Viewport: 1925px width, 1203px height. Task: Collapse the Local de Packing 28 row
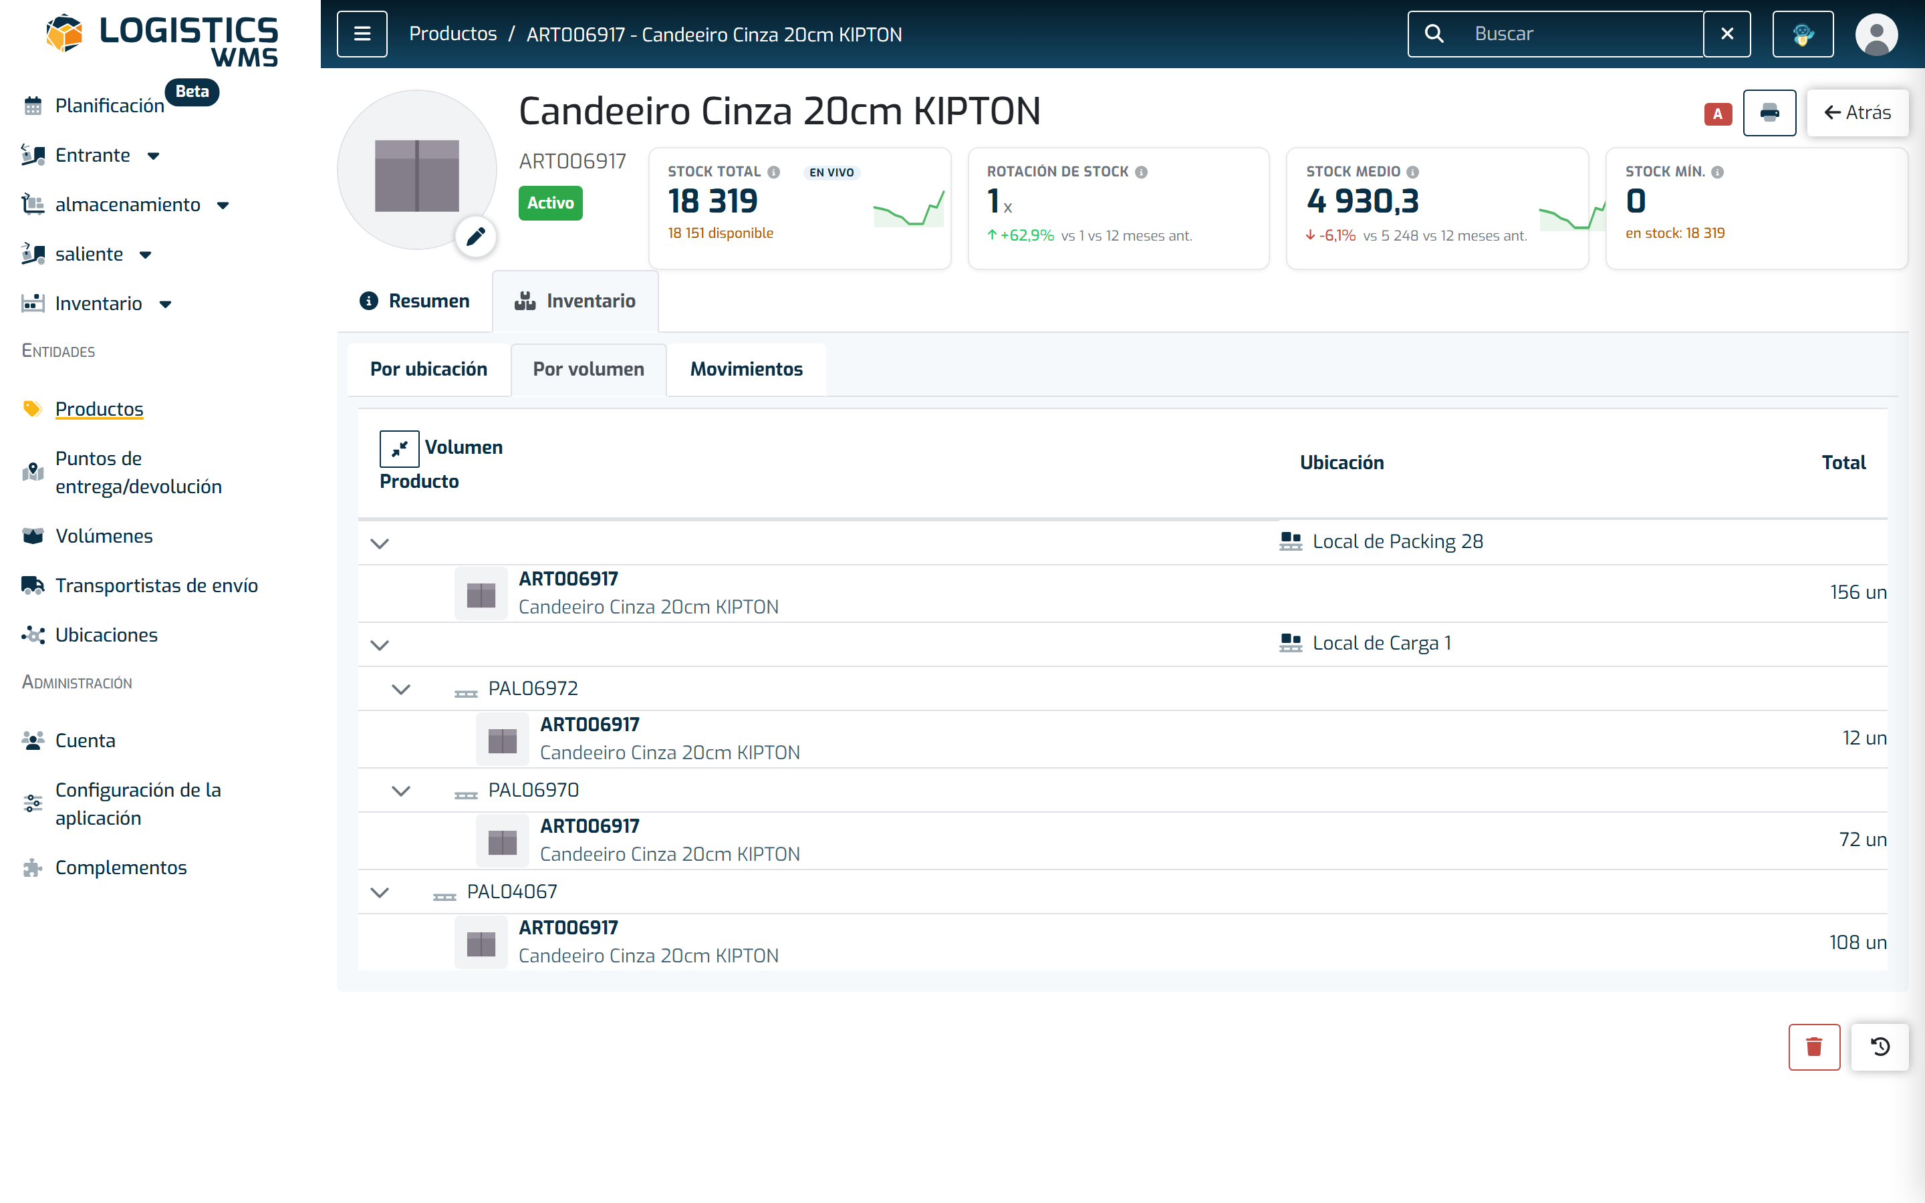click(x=380, y=543)
